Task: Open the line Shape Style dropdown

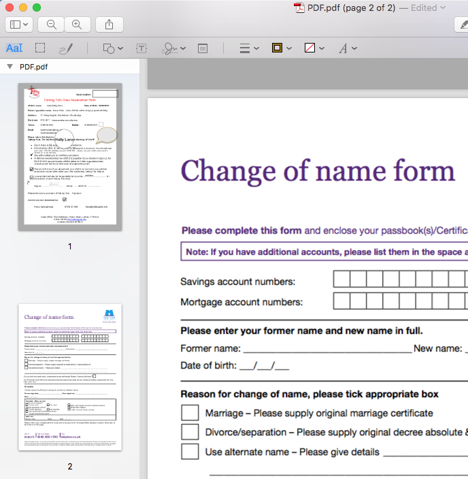Action: tap(249, 48)
